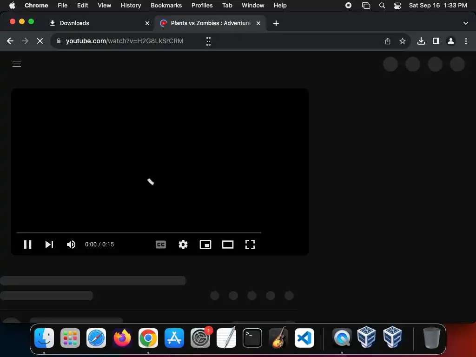476x357 pixels.
Task: Select Plants vs Zombies tab
Action: (x=211, y=23)
